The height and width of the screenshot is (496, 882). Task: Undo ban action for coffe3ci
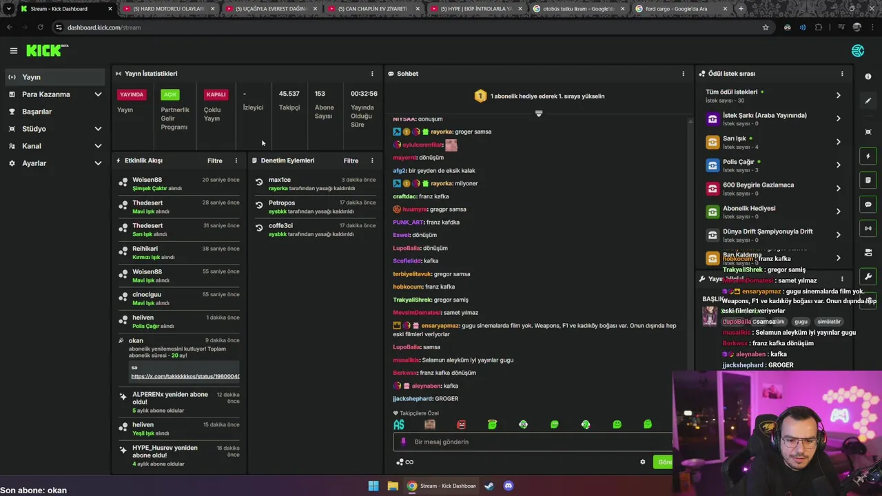(259, 228)
